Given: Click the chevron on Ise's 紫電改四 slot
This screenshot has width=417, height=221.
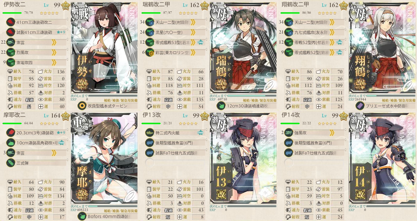Looking at the screenshot, I should point(54,62).
